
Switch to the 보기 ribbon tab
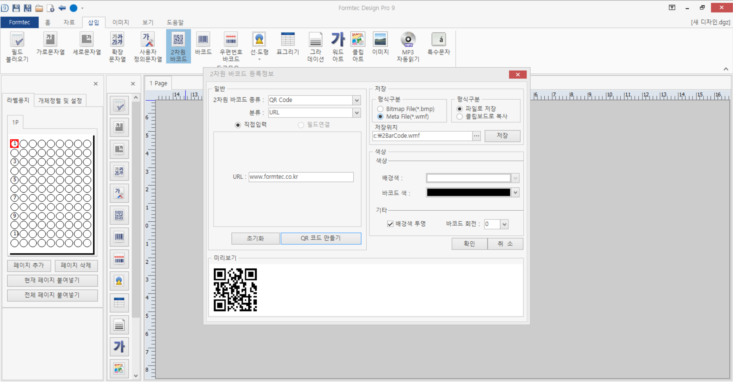(x=148, y=22)
